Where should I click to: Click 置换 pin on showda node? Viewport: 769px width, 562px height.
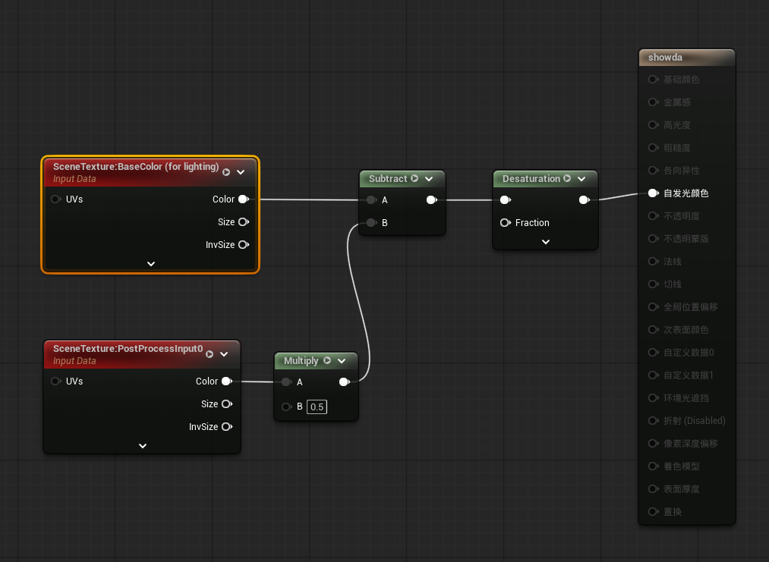(654, 511)
